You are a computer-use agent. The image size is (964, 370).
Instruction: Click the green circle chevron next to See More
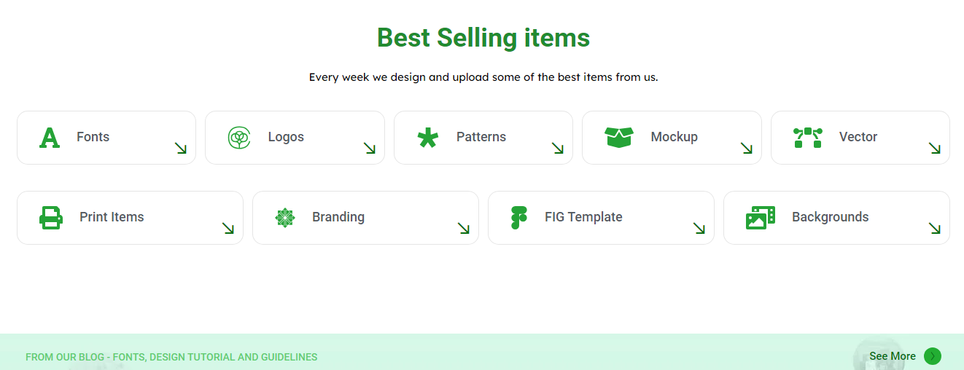coord(933,356)
